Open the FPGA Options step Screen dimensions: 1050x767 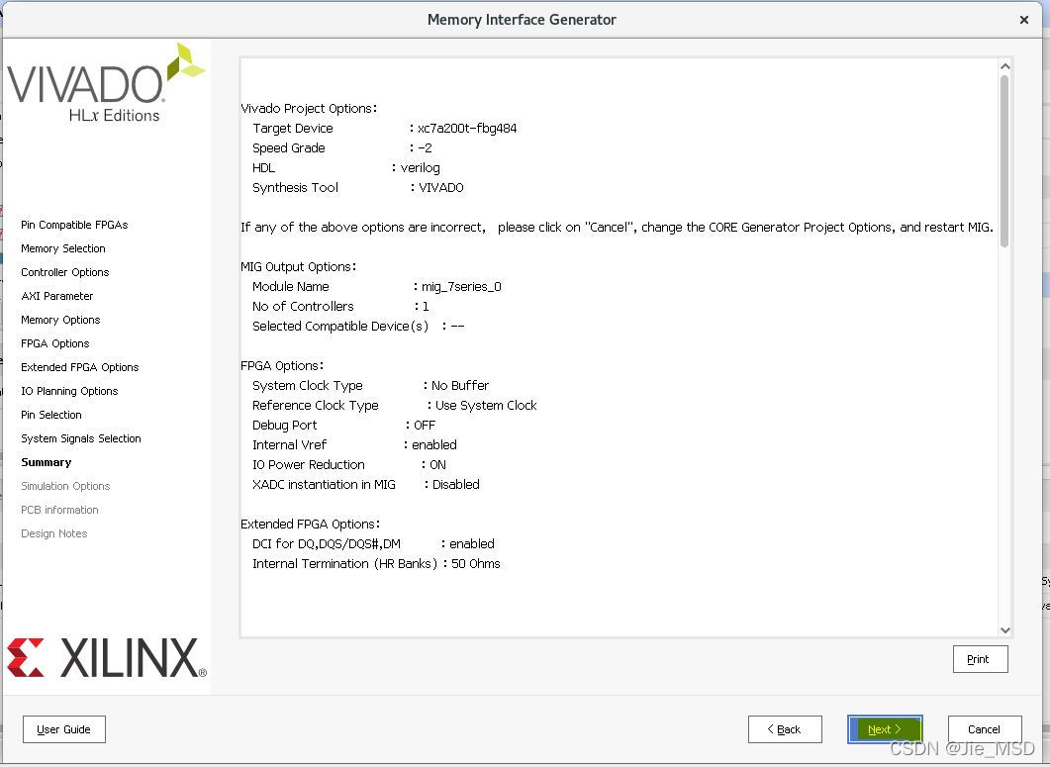tap(54, 343)
